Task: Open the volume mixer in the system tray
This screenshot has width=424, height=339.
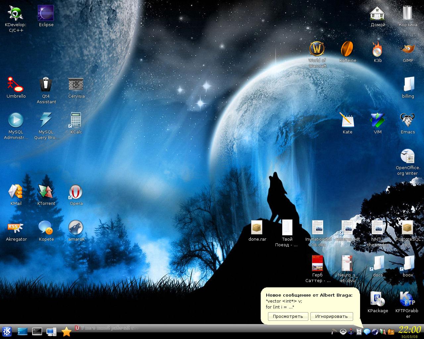Action: point(343,331)
